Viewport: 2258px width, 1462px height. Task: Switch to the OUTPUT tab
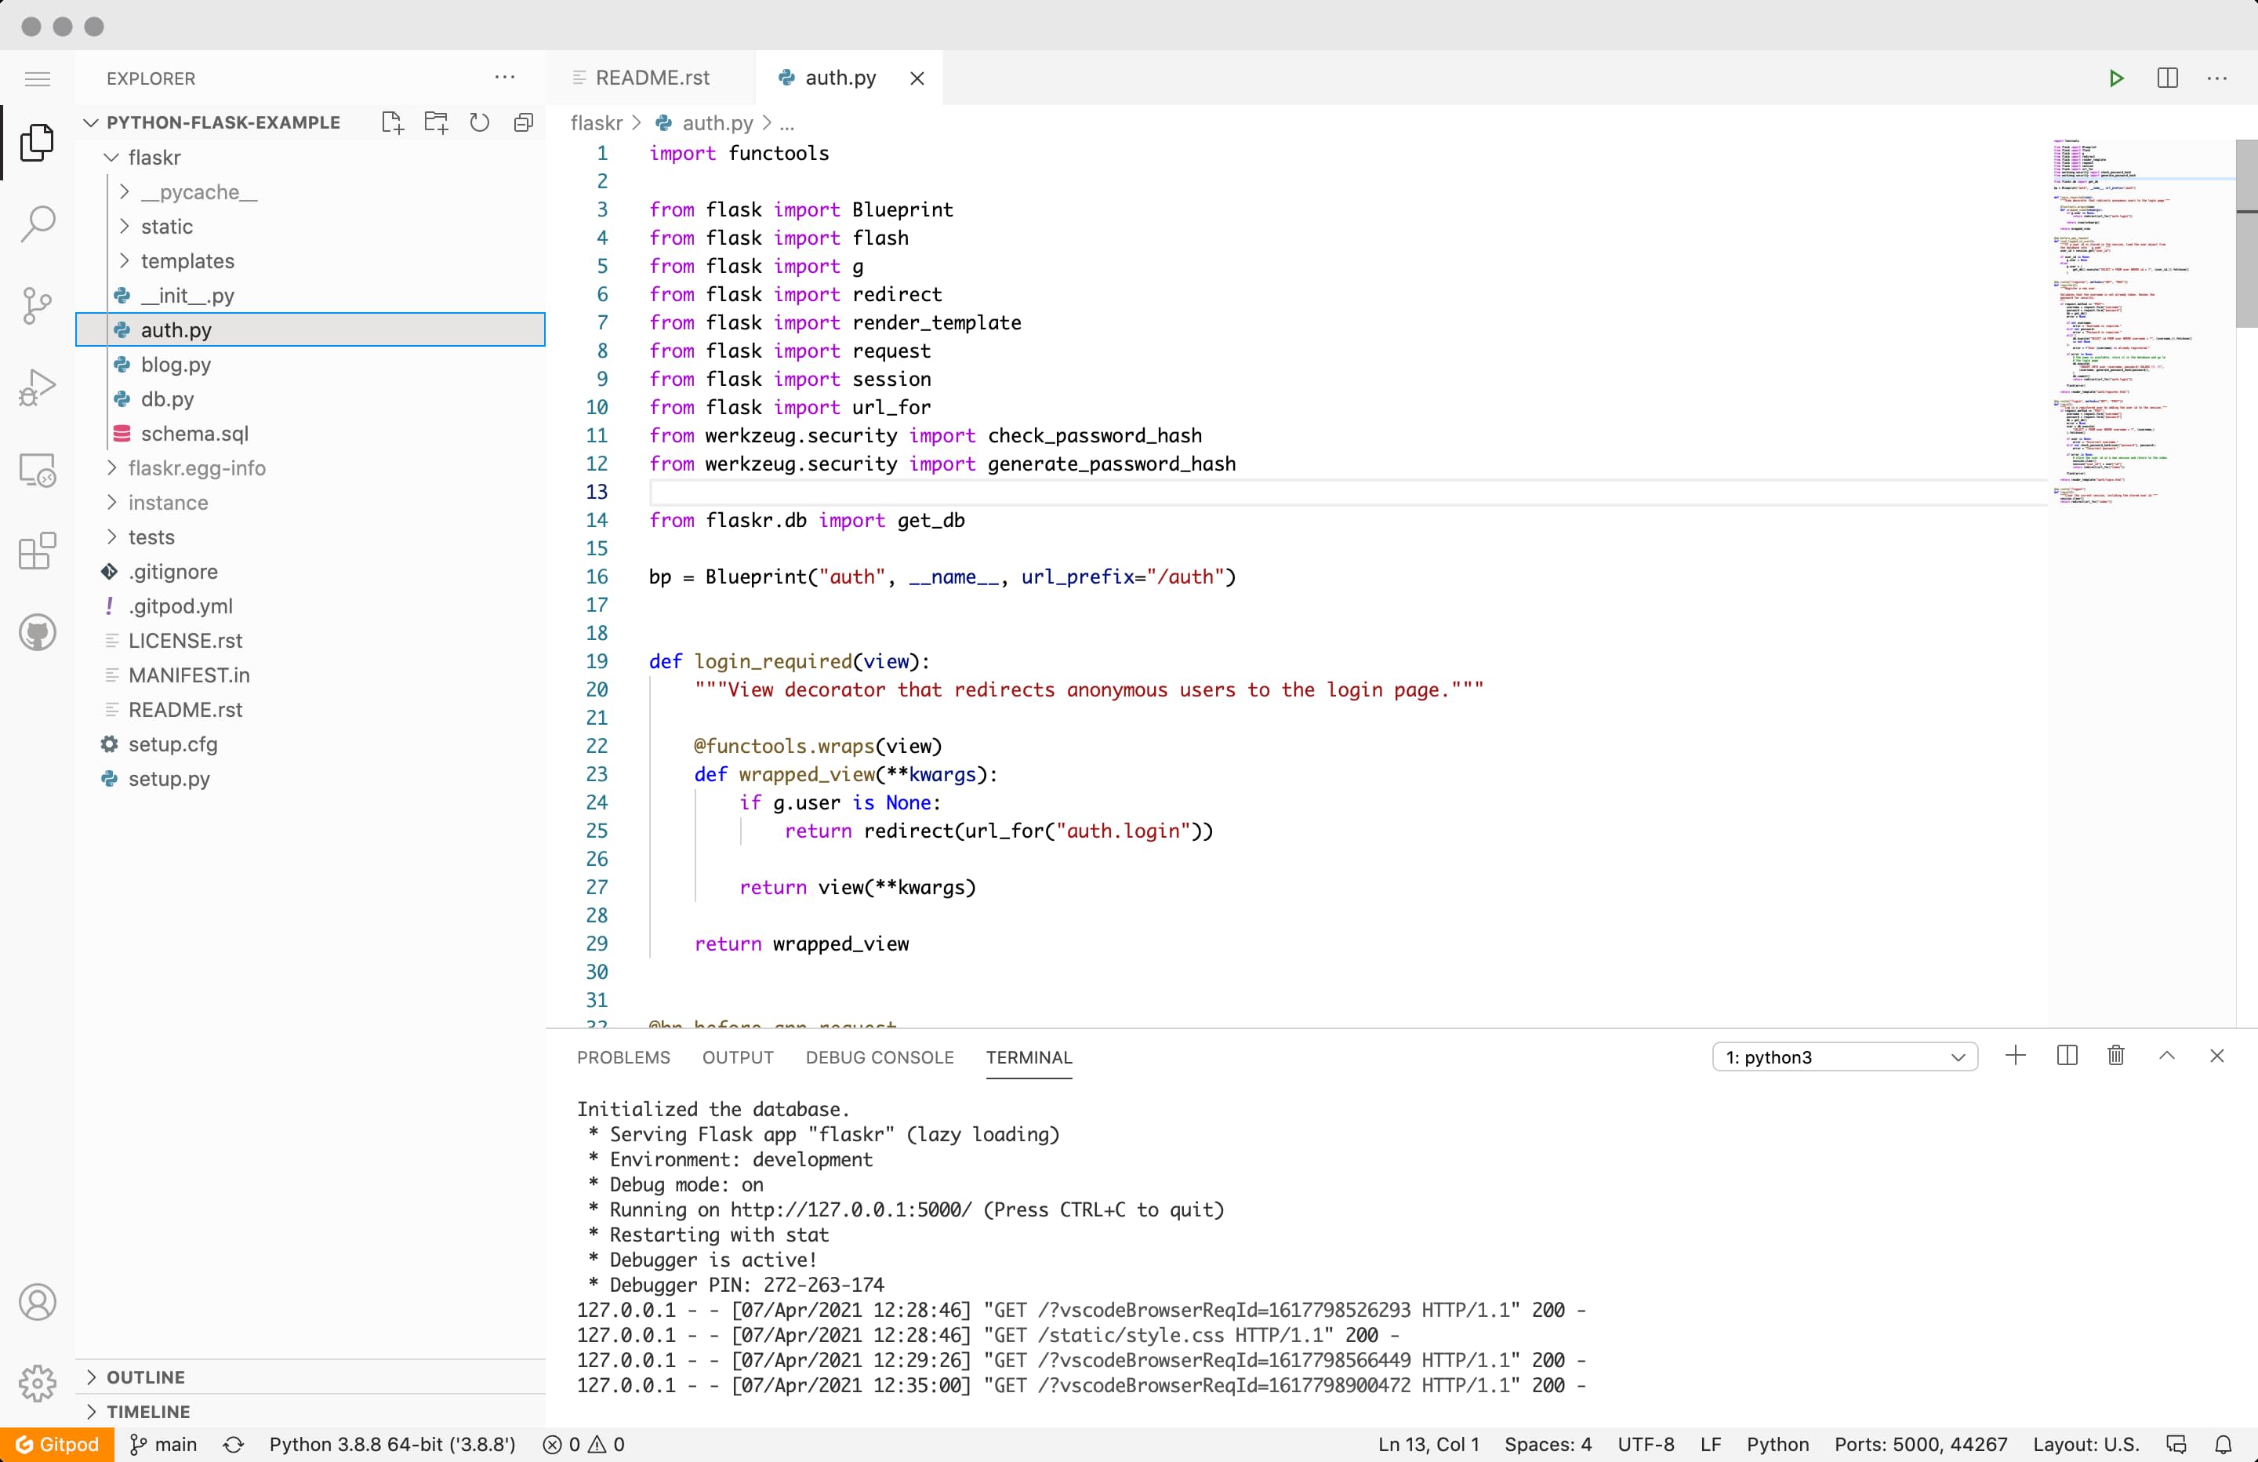coord(737,1056)
